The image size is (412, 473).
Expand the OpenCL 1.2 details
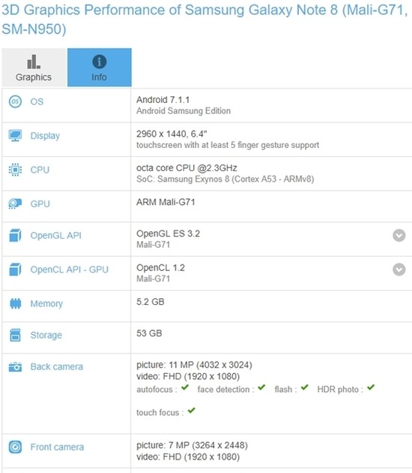399,270
